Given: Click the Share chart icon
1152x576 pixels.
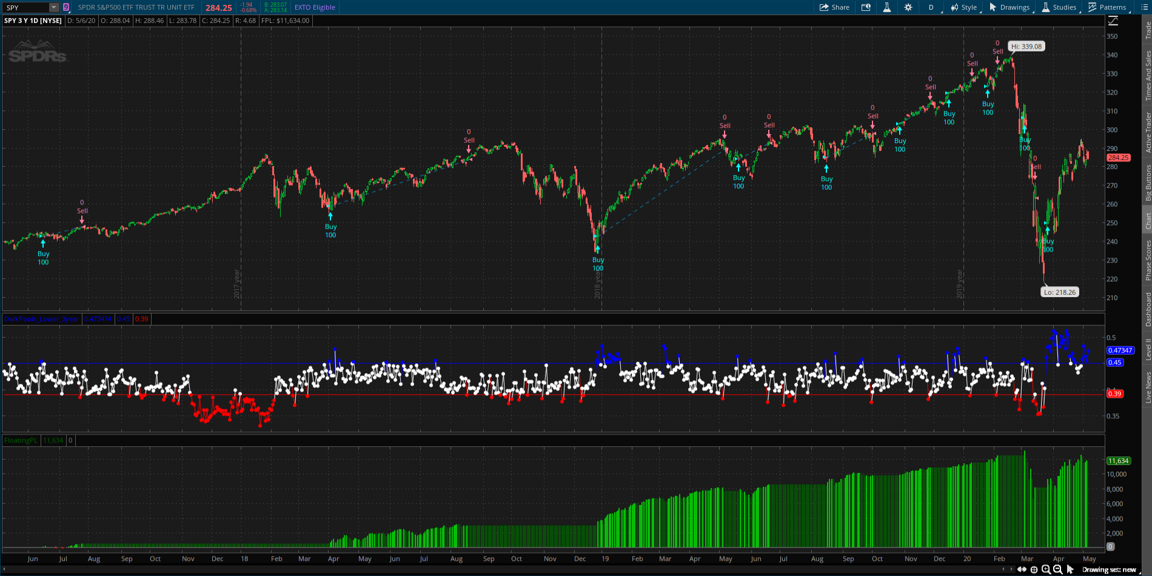Looking at the screenshot, I should 834,7.
